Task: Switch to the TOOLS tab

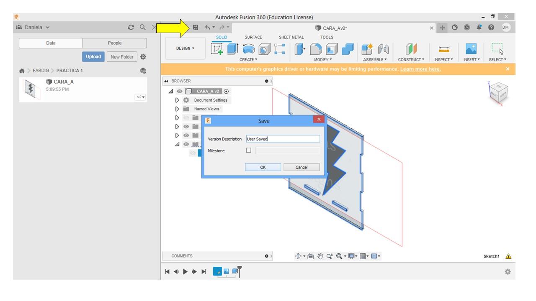Action: point(327,37)
